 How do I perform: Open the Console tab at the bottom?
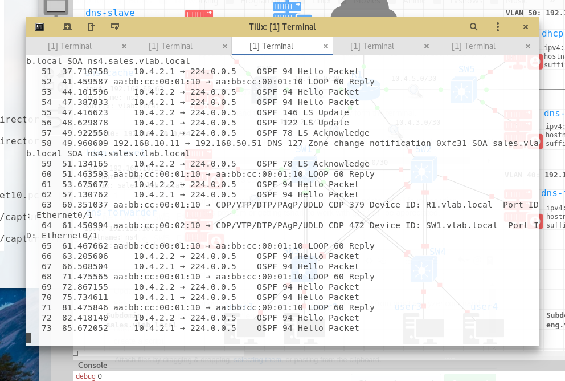[92, 365]
